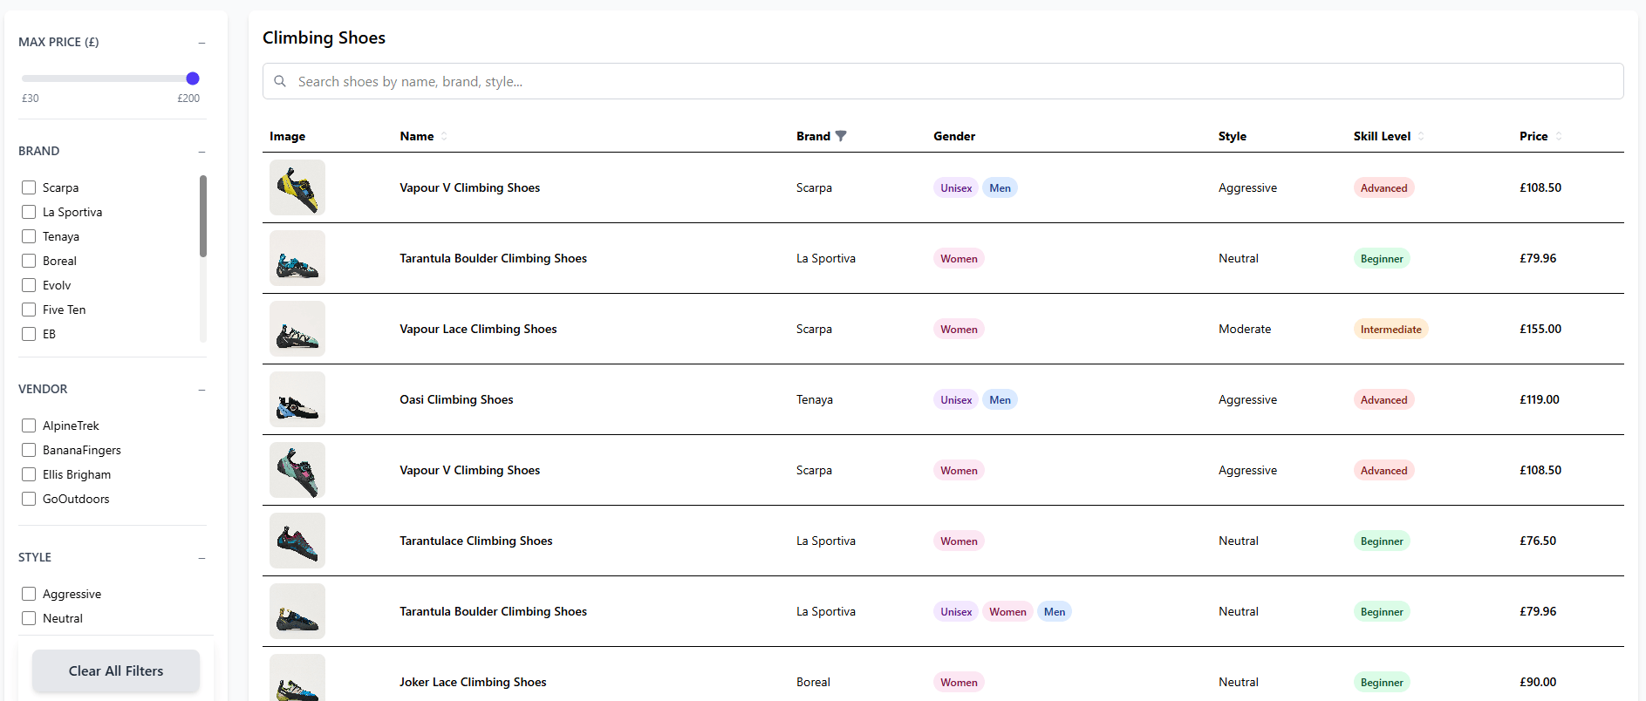Click the Oasi Climbing Shoes name

click(x=456, y=399)
